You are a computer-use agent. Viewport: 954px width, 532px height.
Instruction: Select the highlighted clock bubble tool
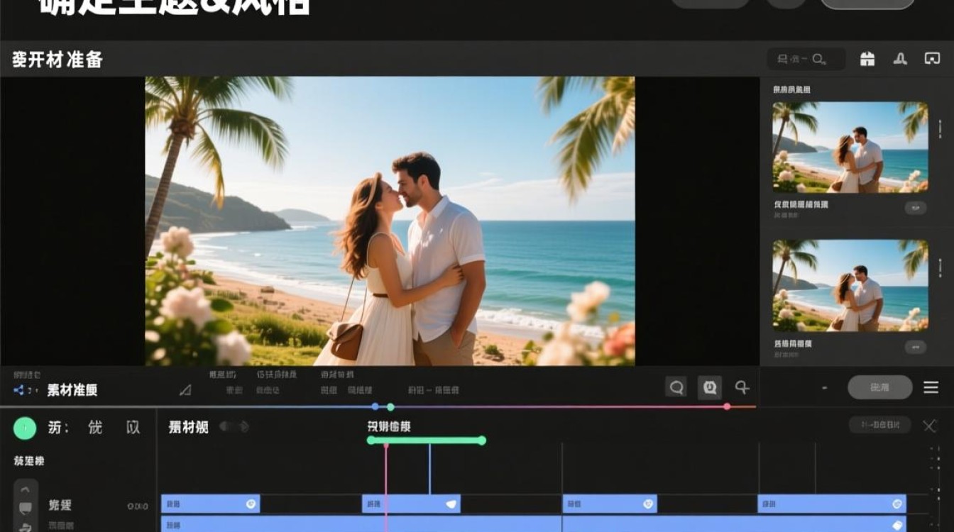click(709, 387)
